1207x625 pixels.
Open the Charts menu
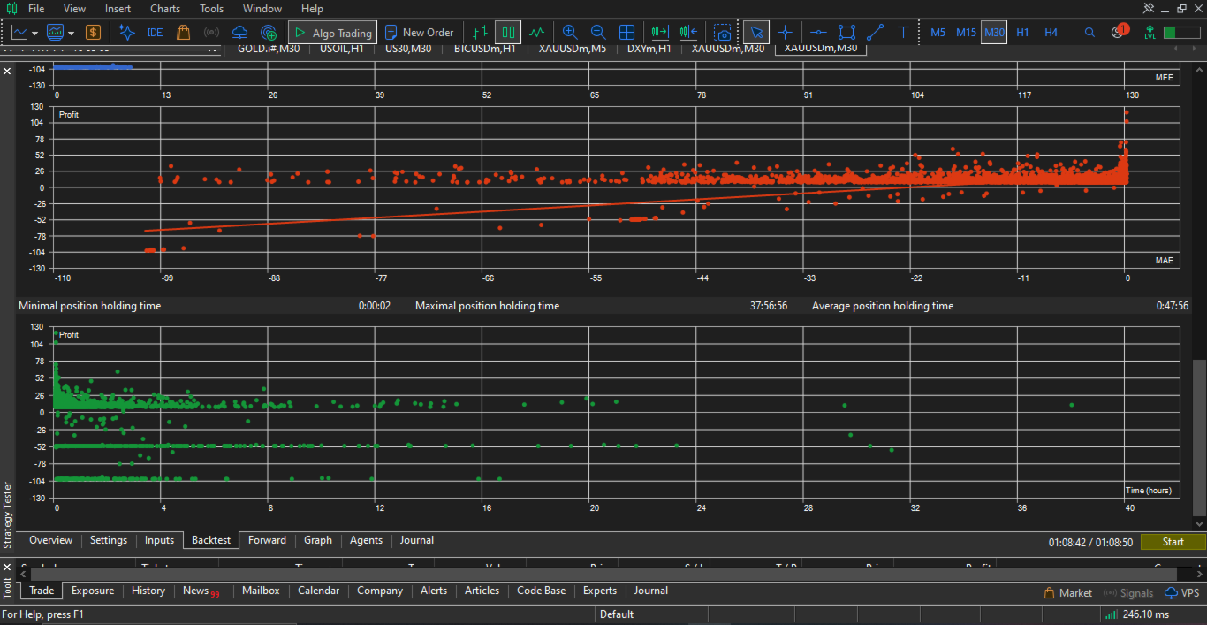click(165, 9)
